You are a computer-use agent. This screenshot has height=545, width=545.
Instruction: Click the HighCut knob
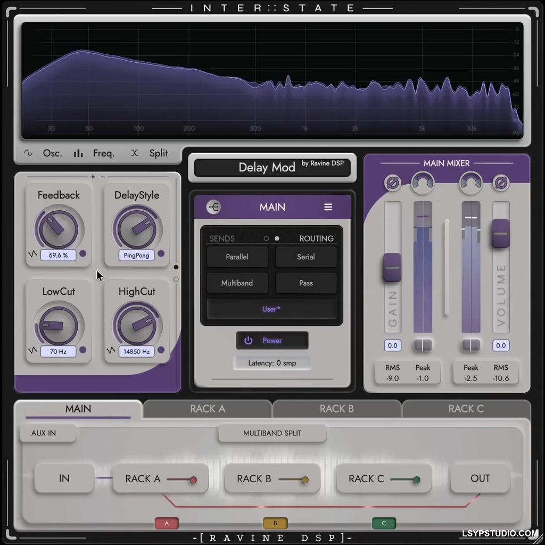[x=137, y=325]
